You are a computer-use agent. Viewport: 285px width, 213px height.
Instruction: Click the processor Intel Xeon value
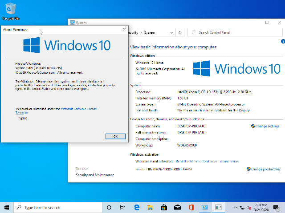pyautogui.click(x=214, y=92)
